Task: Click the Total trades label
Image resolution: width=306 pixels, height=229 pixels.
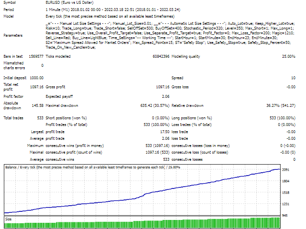Action: click(13, 117)
